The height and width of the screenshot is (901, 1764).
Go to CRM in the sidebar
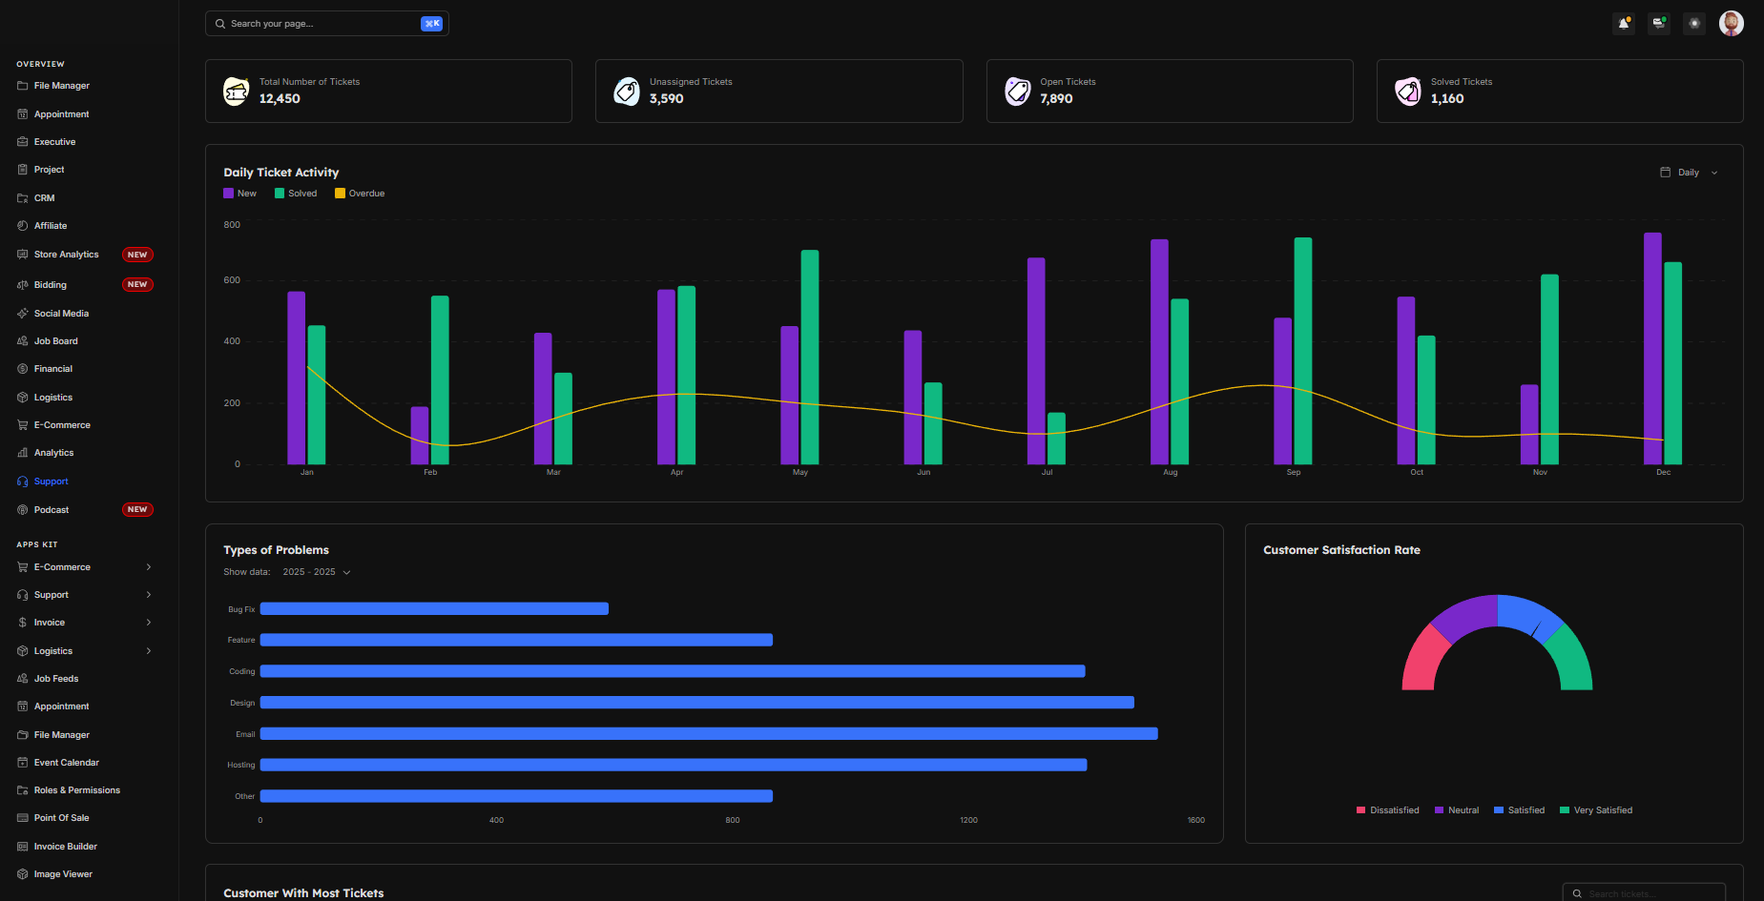click(44, 198)
